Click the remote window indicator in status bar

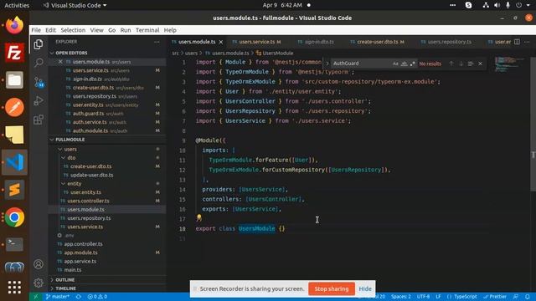[35, 297]
